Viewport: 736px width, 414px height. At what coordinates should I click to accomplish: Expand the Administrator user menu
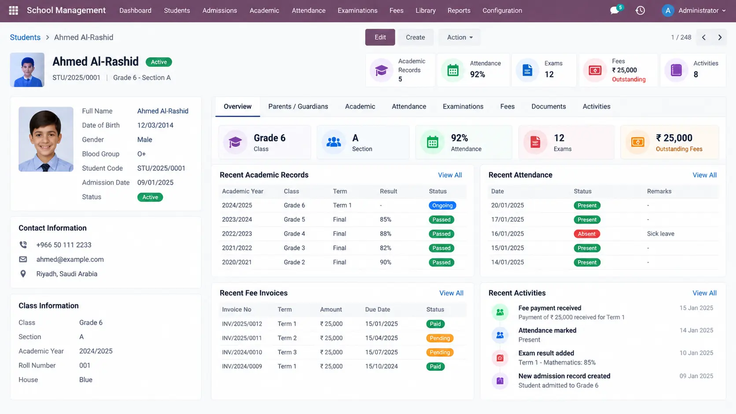coord(694,11)
